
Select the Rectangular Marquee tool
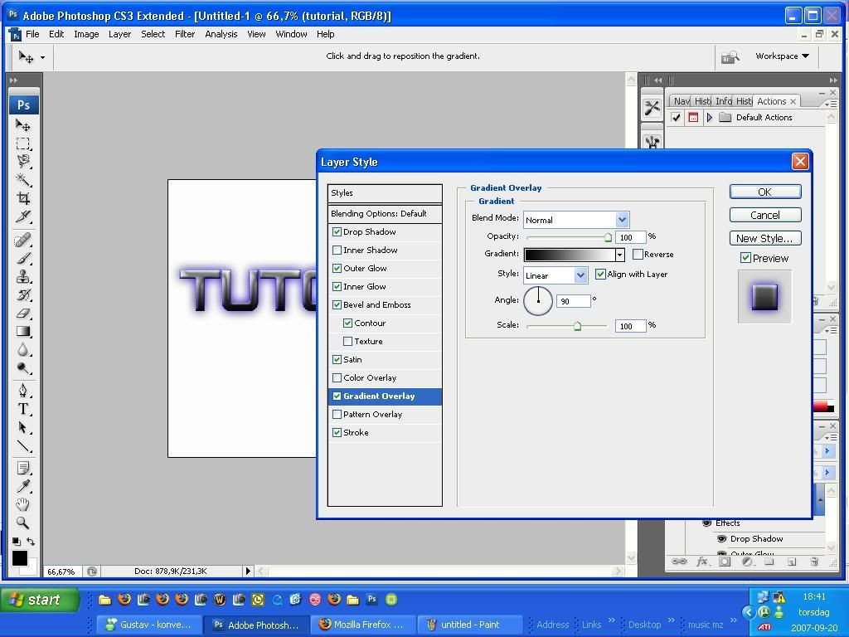point(22,143)
